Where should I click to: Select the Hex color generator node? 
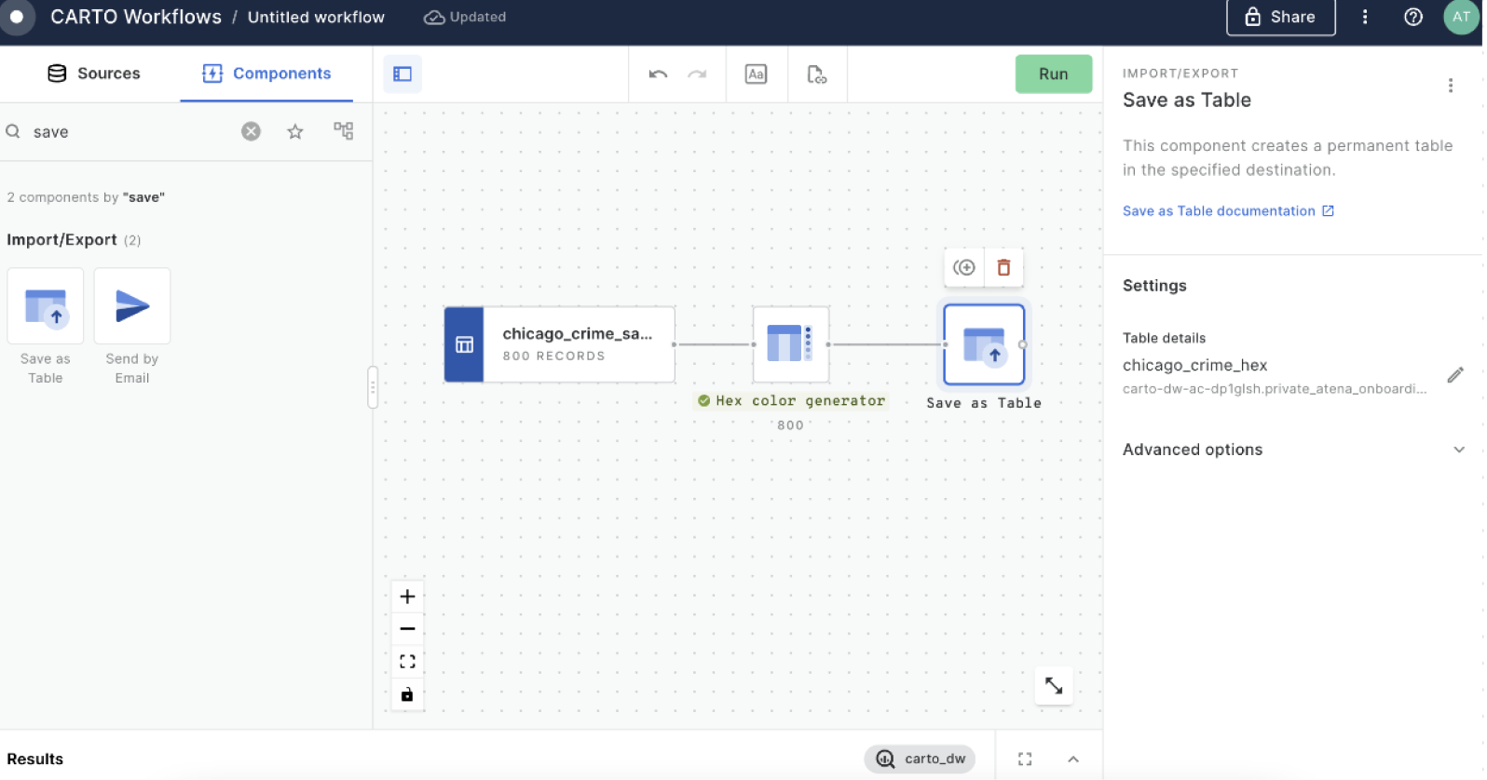click(791, 344)
